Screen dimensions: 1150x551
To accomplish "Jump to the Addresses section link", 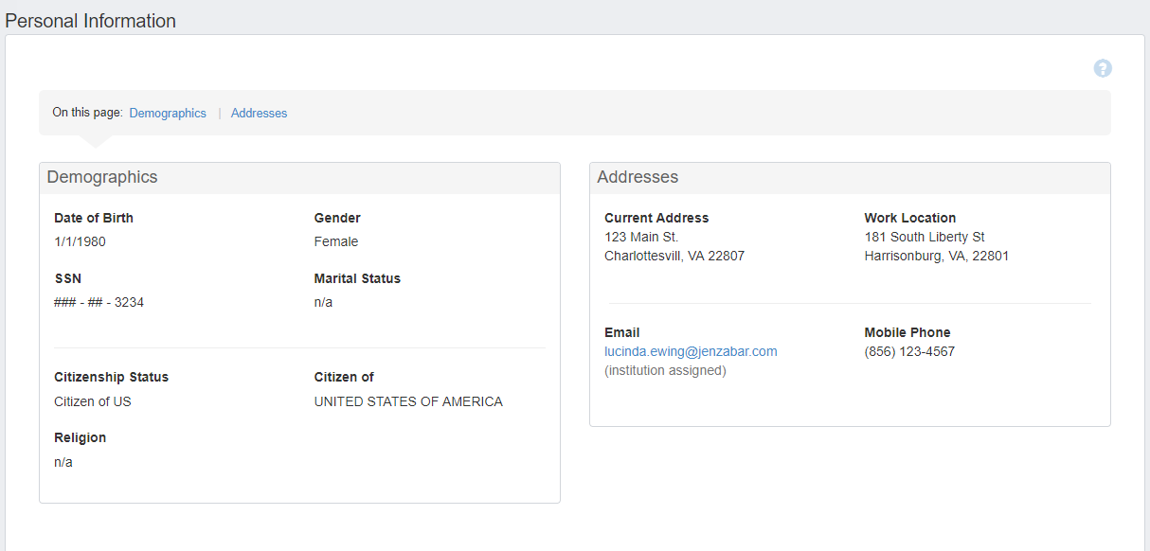I will (x=259, y=113).
